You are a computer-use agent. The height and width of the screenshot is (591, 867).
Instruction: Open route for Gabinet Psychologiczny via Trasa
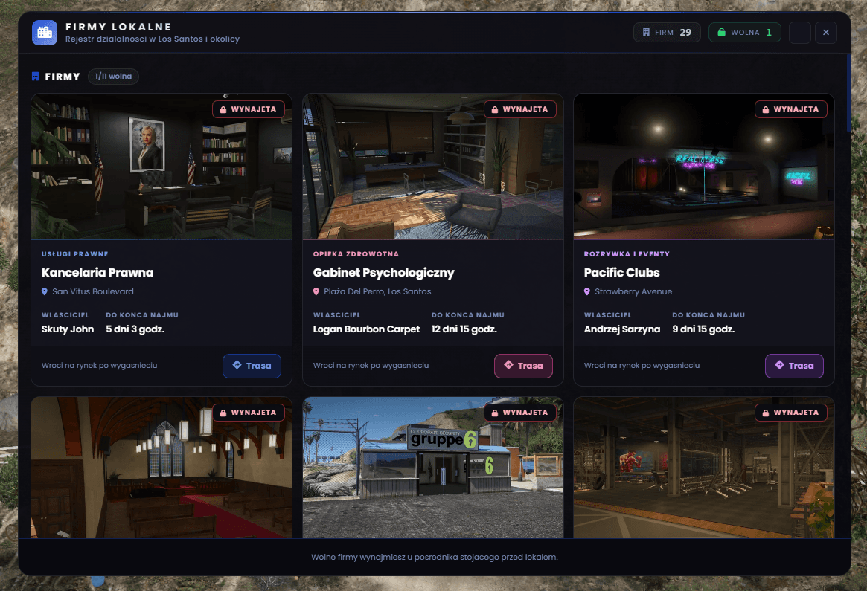pos(523,366)
